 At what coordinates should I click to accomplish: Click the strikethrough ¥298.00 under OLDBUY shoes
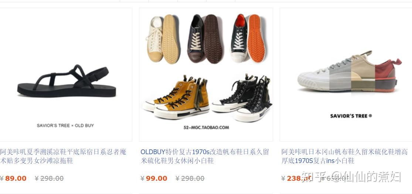(x=190, y=179)
